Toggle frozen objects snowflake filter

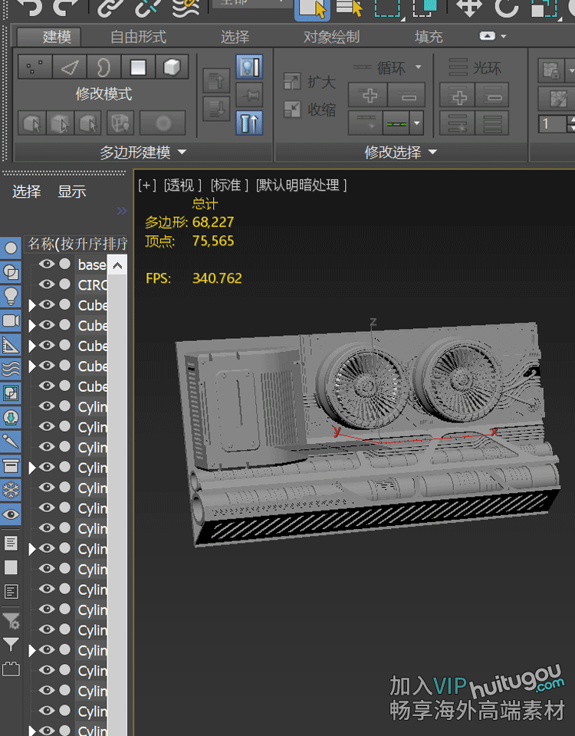[x=11, y=491]
